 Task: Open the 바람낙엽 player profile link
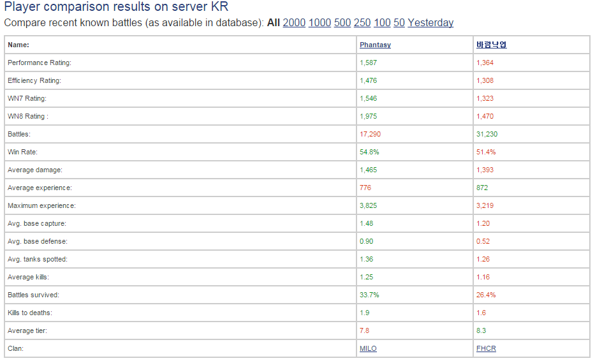(x=491, y=45)
